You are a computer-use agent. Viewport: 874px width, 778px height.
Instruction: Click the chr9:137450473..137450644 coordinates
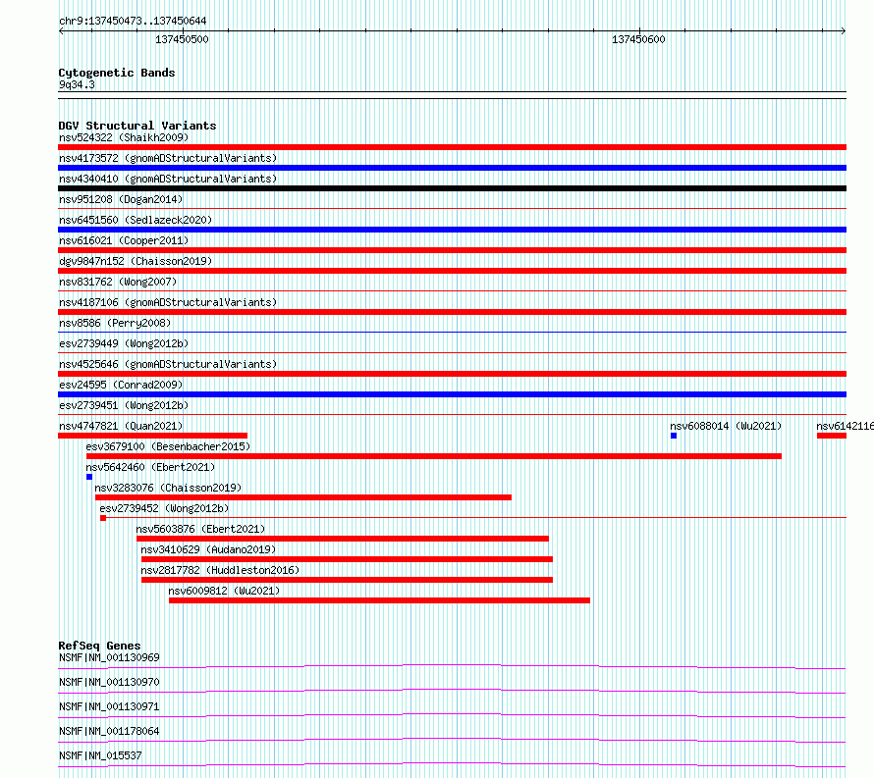[133, 21]
